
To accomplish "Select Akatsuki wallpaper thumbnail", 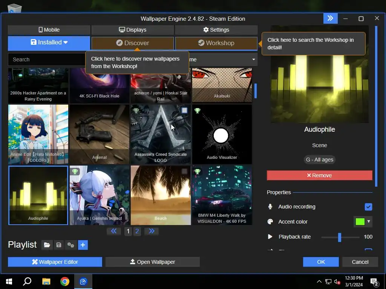I will tap(222, 85).
